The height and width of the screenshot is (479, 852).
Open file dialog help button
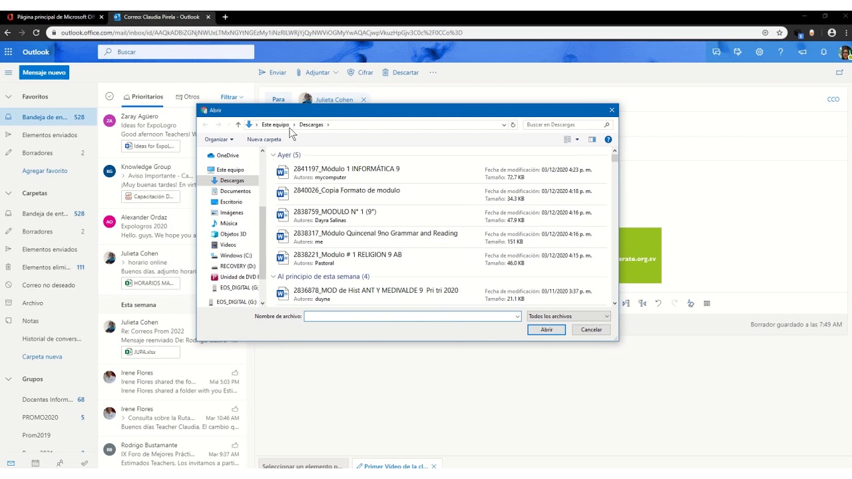point(608,139)
